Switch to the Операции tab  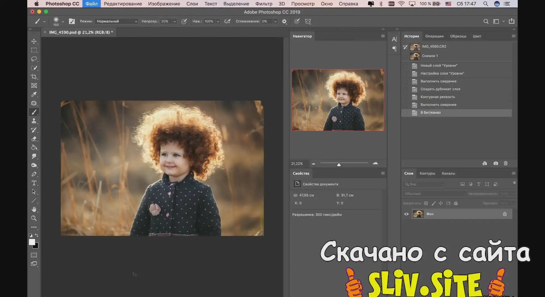pos(434,36)
